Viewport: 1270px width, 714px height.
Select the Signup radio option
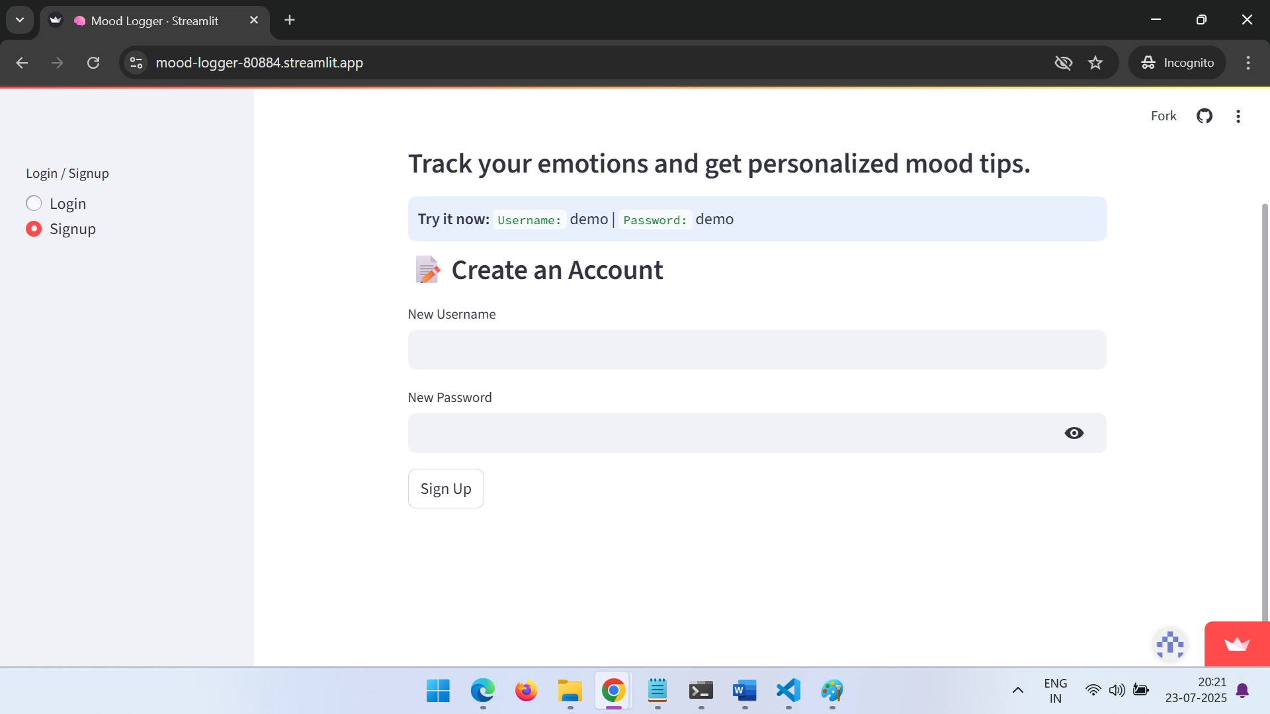coord(34,229)
